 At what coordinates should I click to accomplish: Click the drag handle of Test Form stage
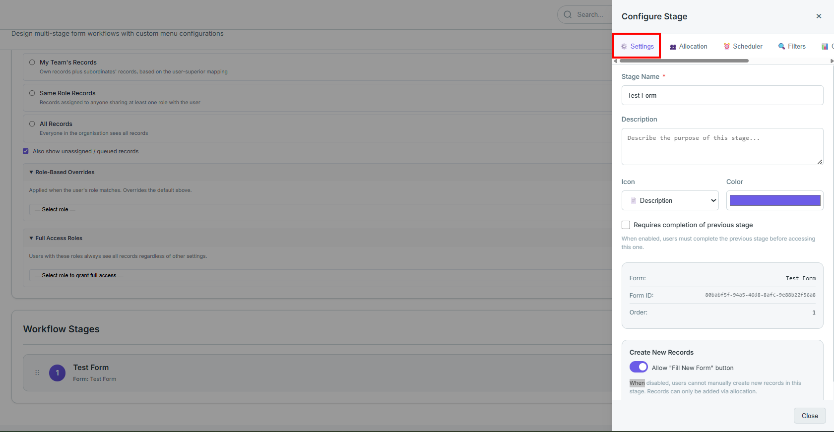(37, 372)
